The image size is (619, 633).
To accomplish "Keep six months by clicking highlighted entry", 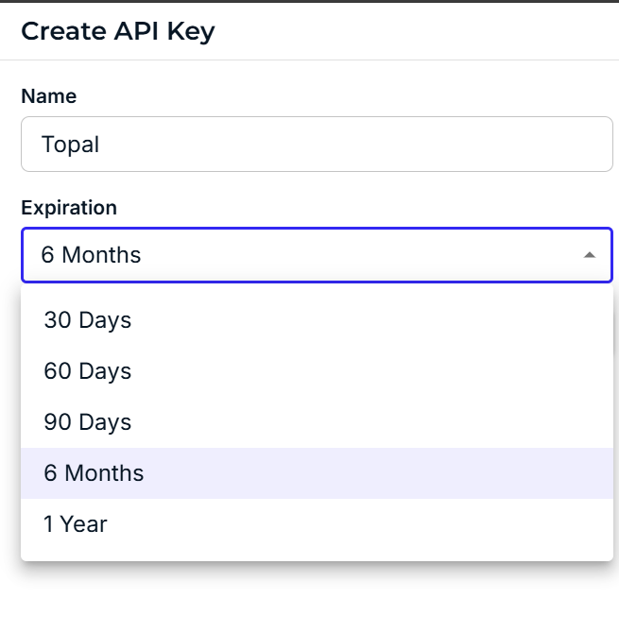I will [95, 473].
